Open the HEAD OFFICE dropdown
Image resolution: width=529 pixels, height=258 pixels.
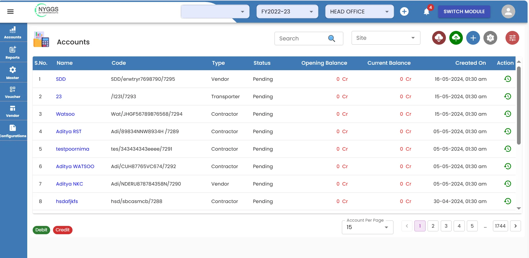[x=360, y=11]
